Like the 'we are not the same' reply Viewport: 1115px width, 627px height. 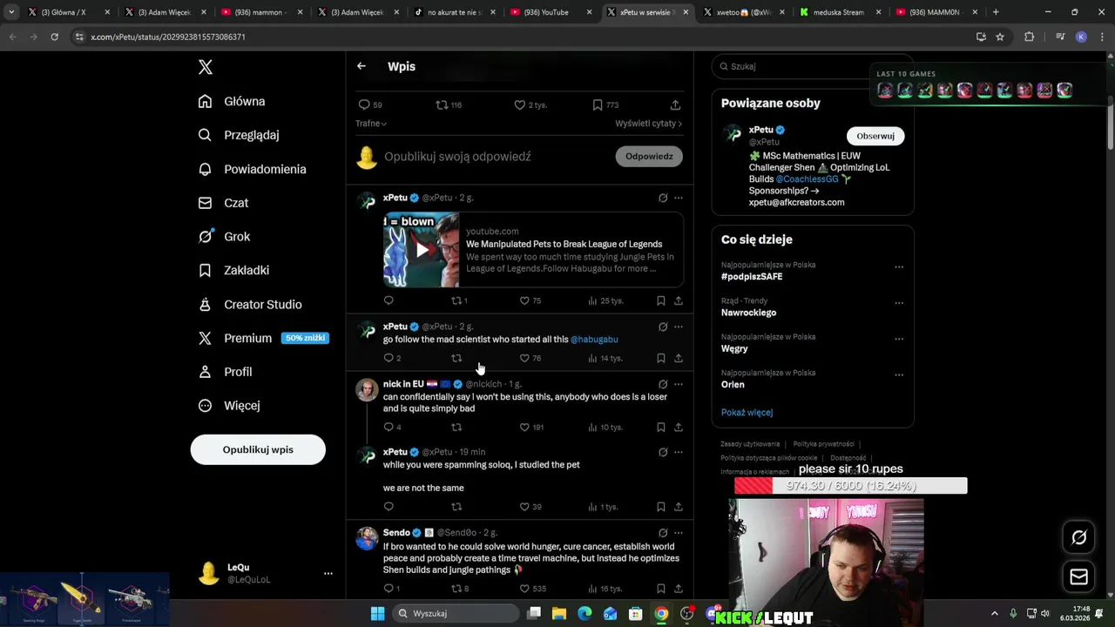coord(524,507)
